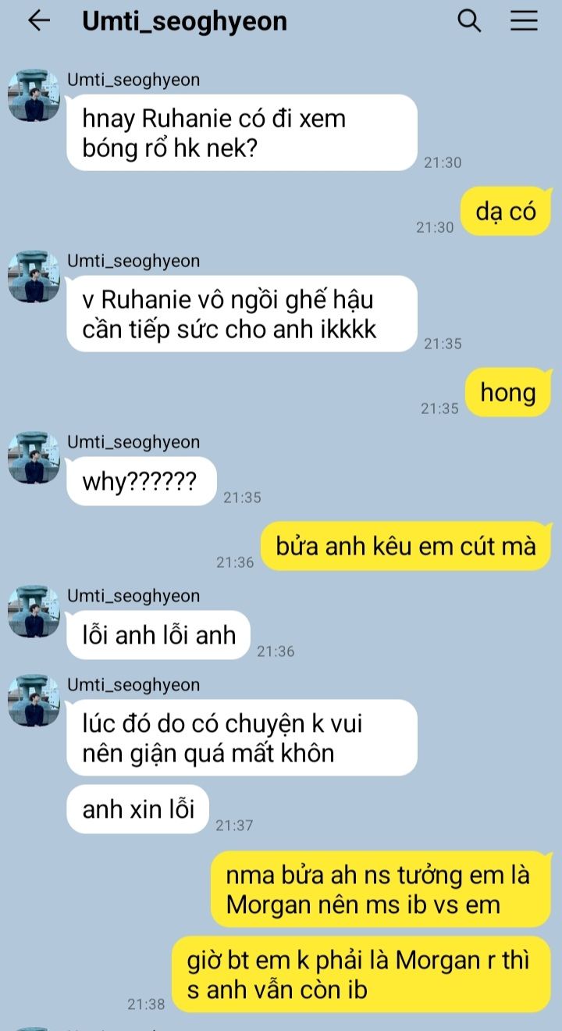Tap the Umti_seoghyeon chat title
Screen dimensions: 562x1031
tap(184, 21)
